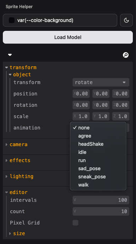Click the Pixel Grid label
136x244 pixels.
pyautogui.click(x=25, y=223)
